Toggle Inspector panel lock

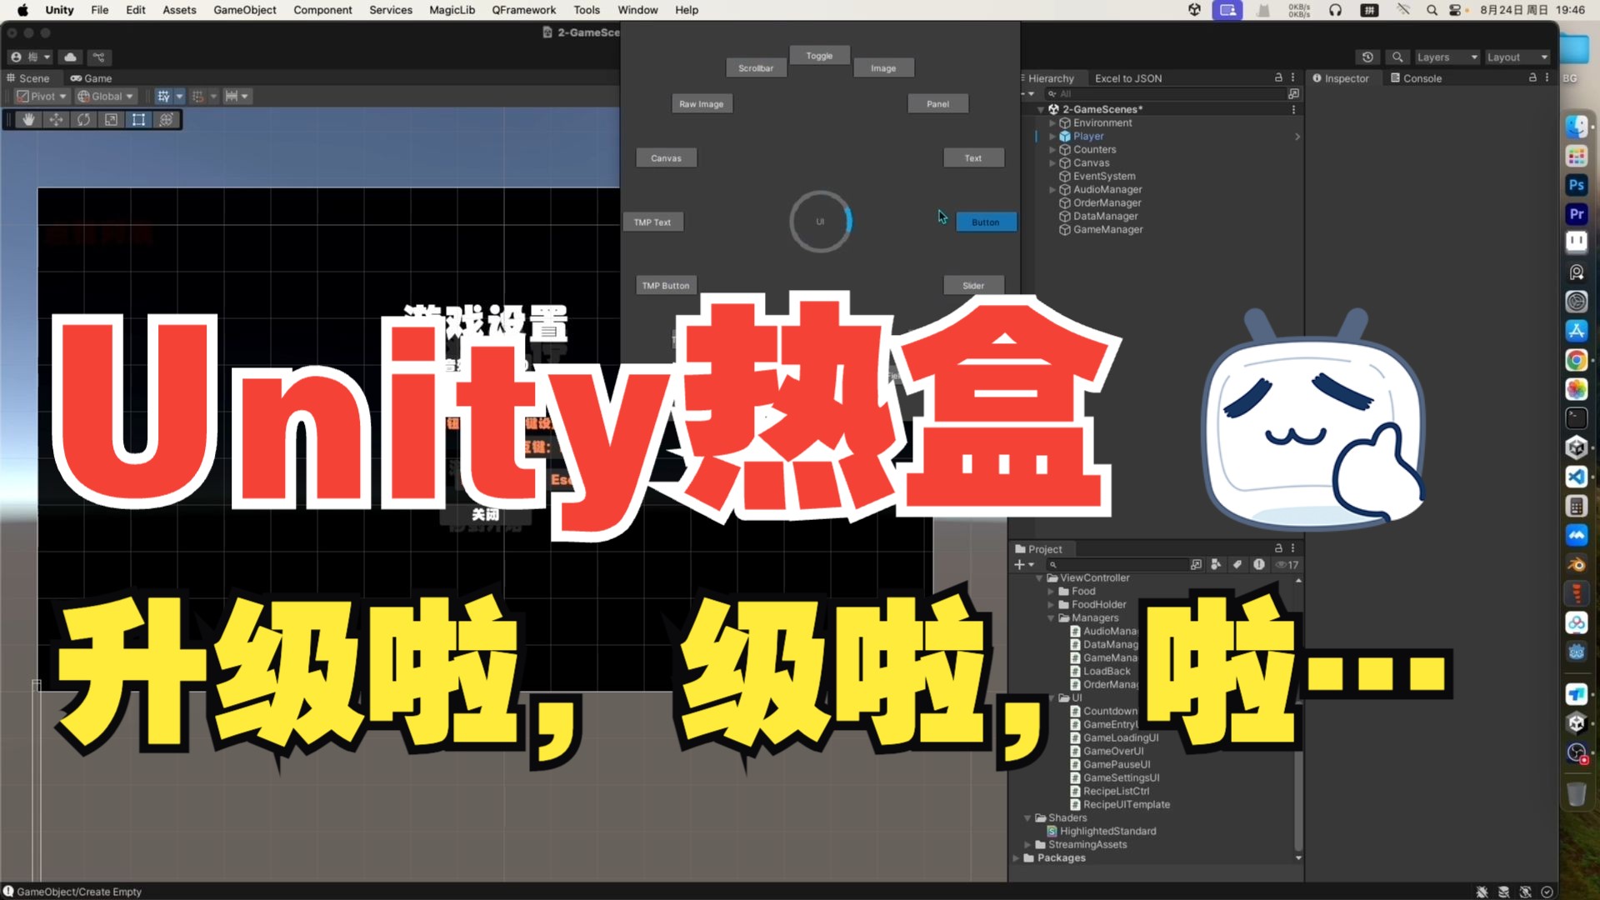pyautogui.click(x=1532, y=77)
